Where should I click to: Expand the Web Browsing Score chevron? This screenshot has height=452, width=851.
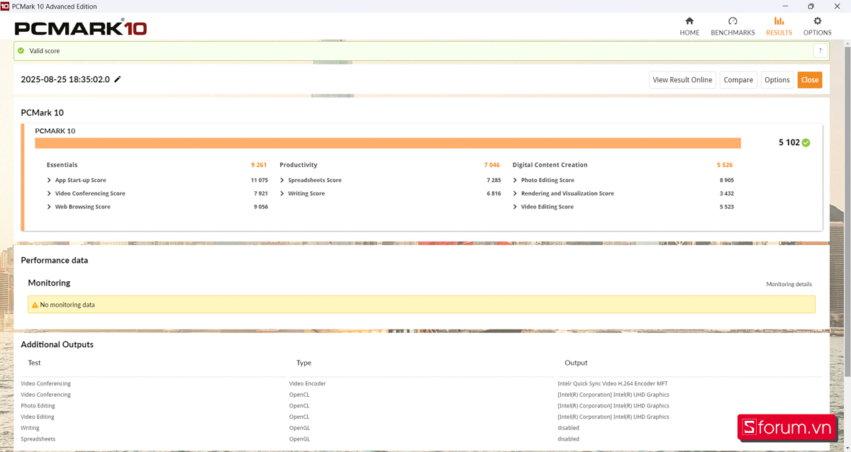pos(49,207)
